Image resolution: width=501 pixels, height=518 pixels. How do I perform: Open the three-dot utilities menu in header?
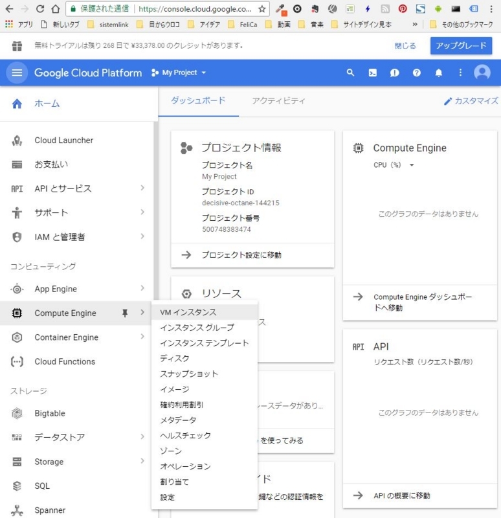coord(460,73)
